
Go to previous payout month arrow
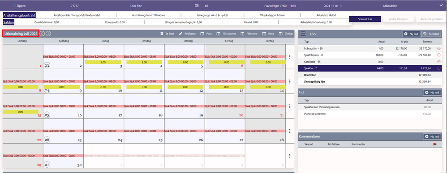pyautogui.click(x=42, y=34)
